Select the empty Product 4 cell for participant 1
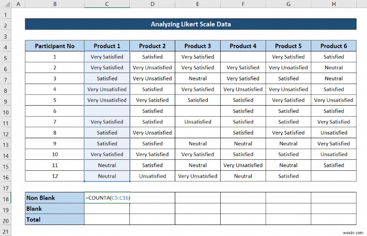367x236 pixels. tap(243, 57)
